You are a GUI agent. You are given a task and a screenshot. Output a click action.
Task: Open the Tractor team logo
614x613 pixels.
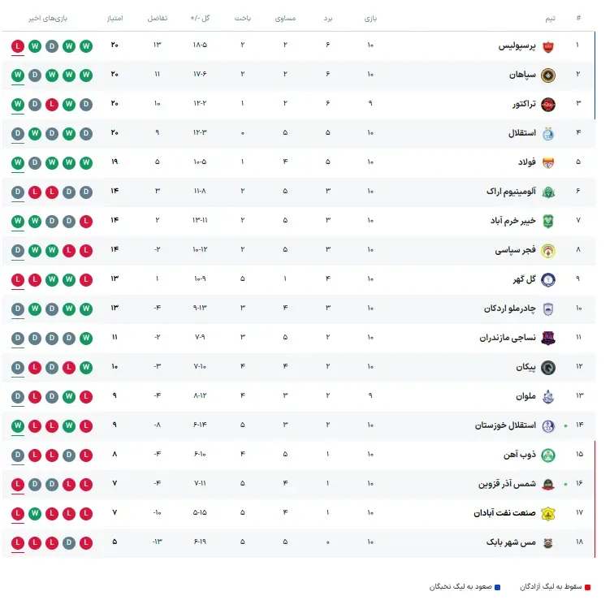[548, 105]
